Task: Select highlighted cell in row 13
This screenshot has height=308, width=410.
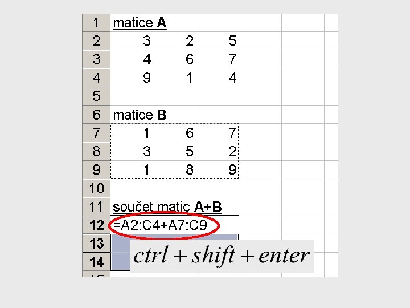Action: tap(121, 244)
